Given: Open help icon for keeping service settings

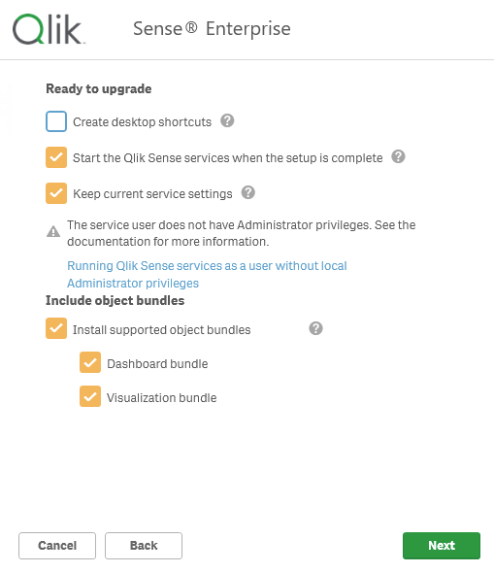Looking at the screenshot, I should tap(247, 192).
